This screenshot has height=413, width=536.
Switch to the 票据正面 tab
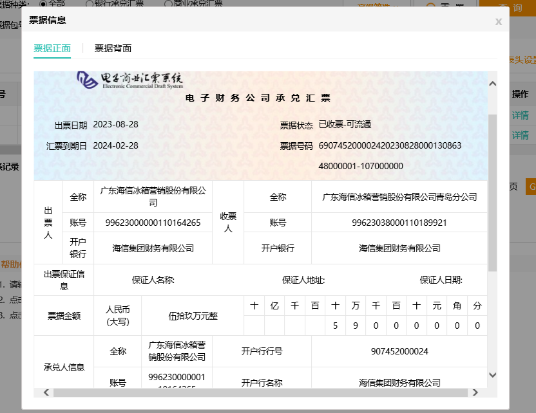pos(52,48)
